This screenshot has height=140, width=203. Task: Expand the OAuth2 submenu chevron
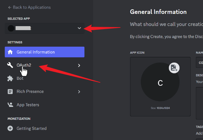click(x=79, y=66)
